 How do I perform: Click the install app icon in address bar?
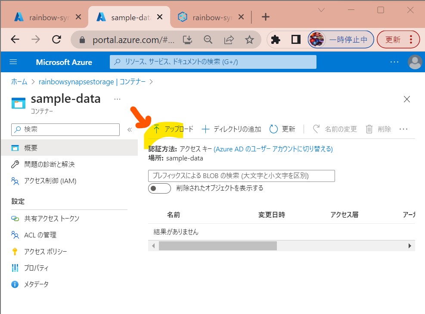tap(187, 40)
